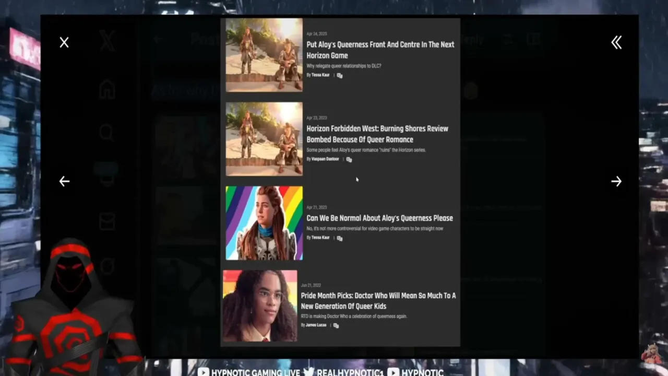
Task: Open Messages envelope icon in the dimmed sidebar
Action: 107,222
